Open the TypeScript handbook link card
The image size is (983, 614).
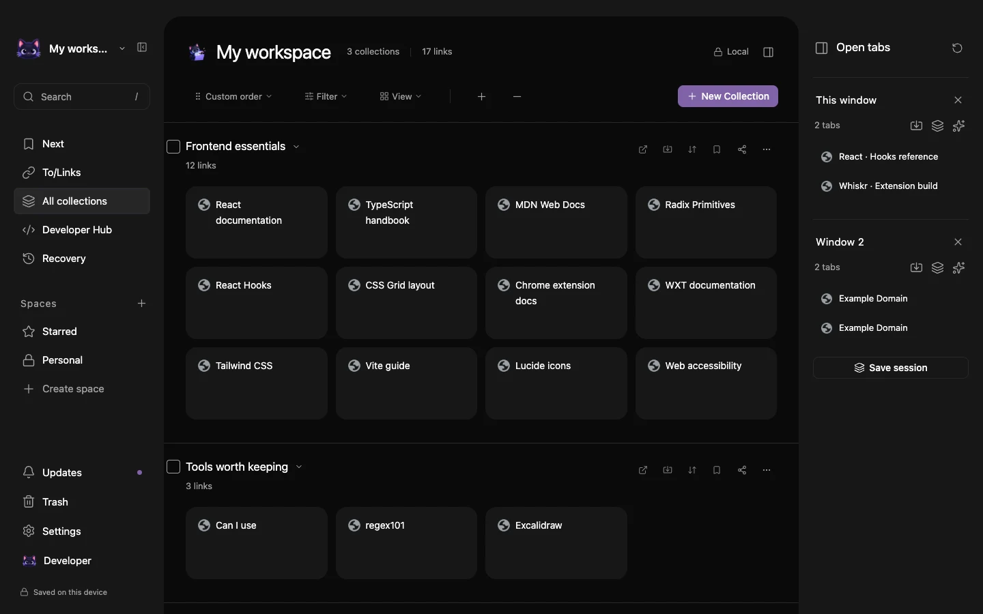[x=406, y=222]
